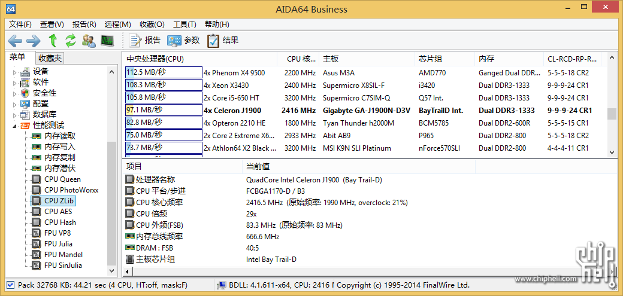The image size is (623, 296).
Task: Select the 性能测试 benchmark icon
Action: coord(25,126)
